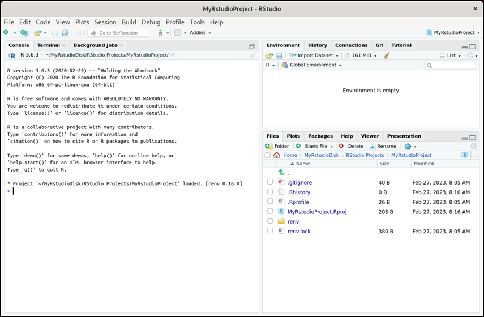This screenshot has width=484, height=317.
Task: Click the version control toolbar icon
Action: pos(160,33)
